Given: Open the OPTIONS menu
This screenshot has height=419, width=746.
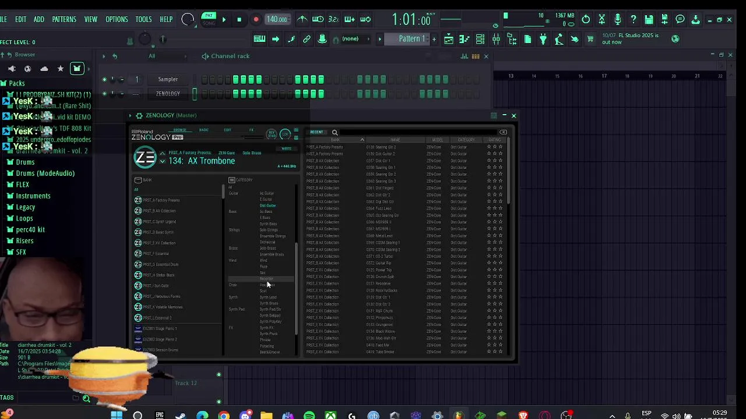Looking at the screenshot, I should click(x=117, y=19).
